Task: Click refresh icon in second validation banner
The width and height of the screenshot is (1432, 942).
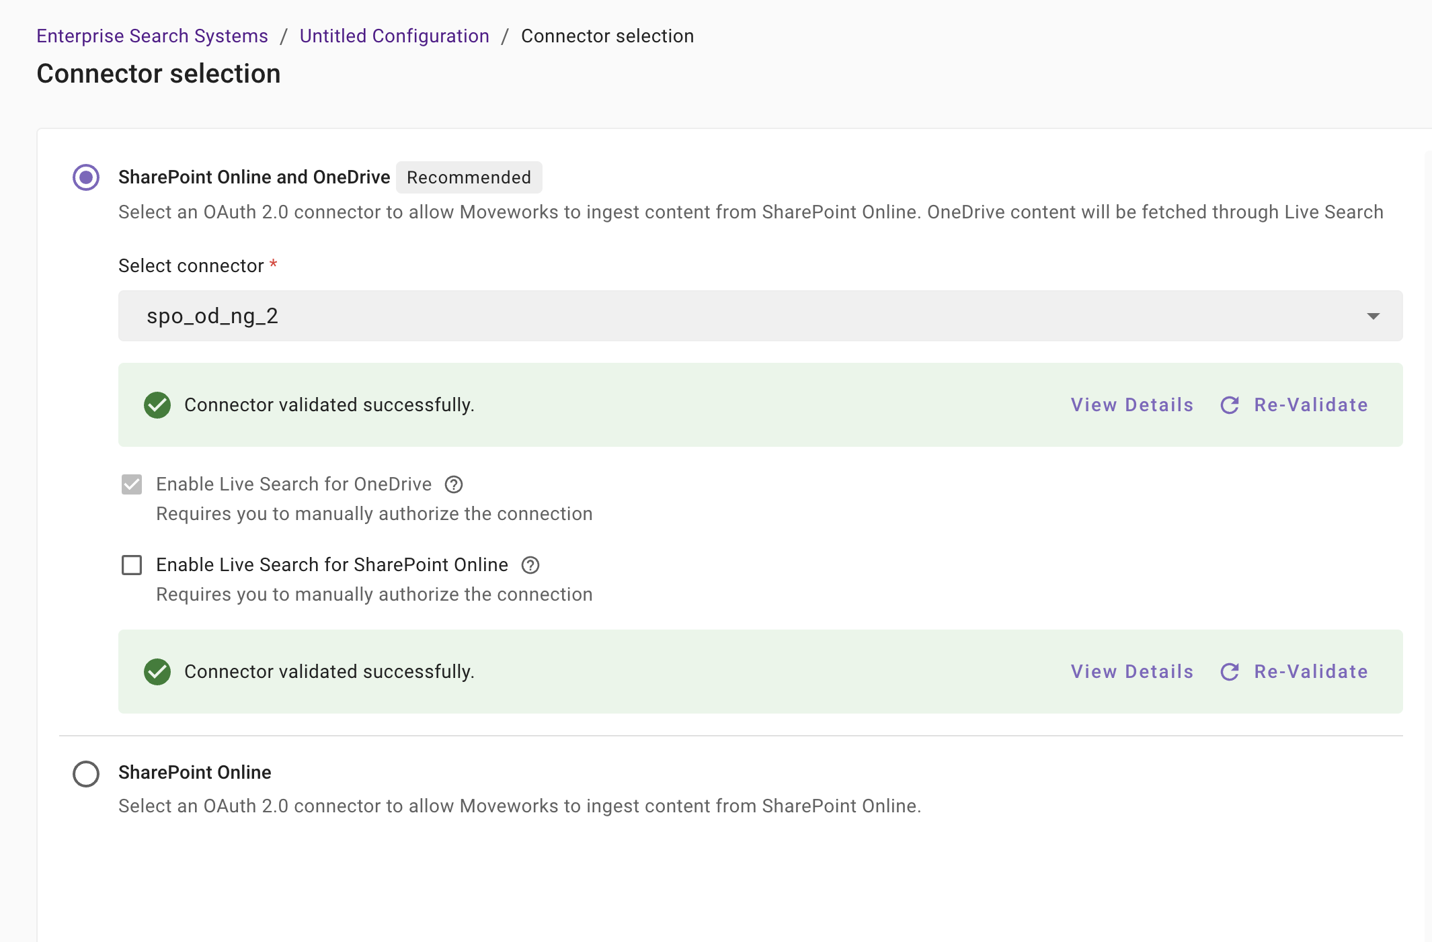Action: point(1230,672)
